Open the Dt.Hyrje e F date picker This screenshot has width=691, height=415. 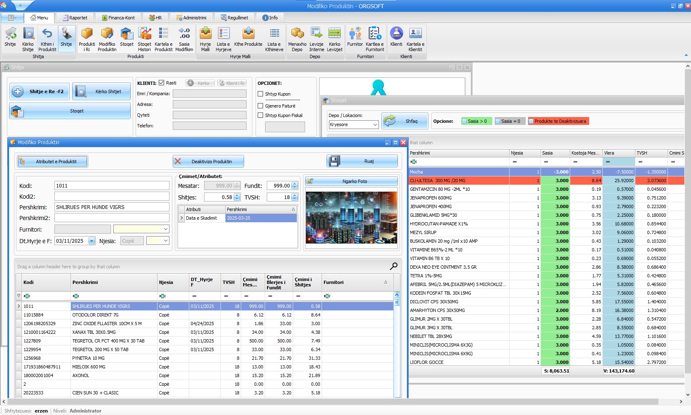pyautogui.click(x=92, y=241)
